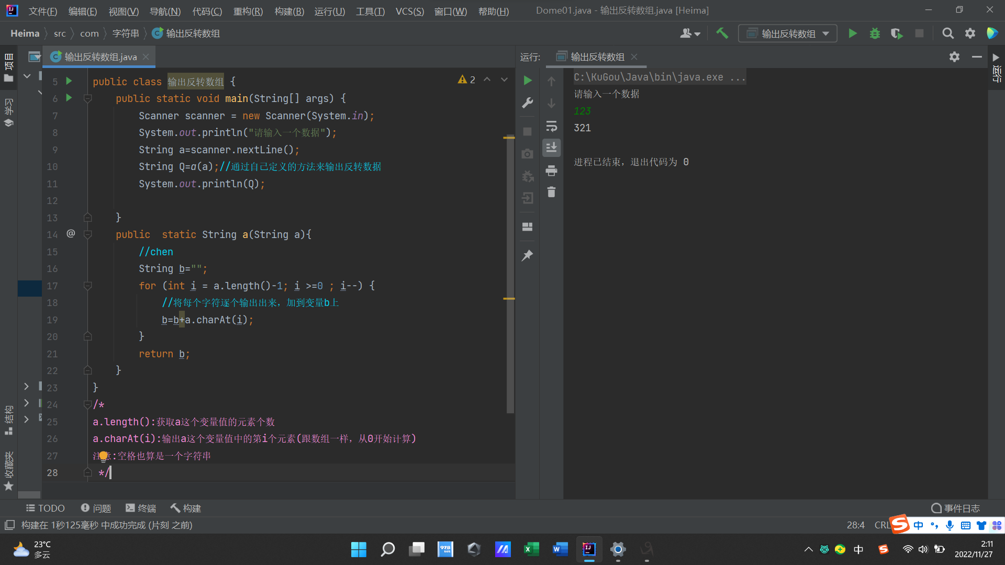
Task: Rerun program from Run panel
Action: pos(528,81)
